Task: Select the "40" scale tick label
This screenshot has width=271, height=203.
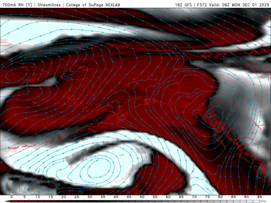Action: [116, 197]
